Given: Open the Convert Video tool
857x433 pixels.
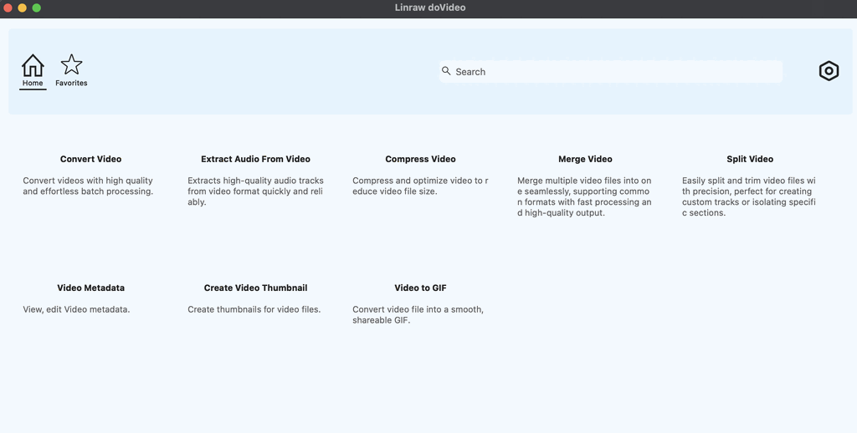Looking at the screenshot, I should click(90, 159).
